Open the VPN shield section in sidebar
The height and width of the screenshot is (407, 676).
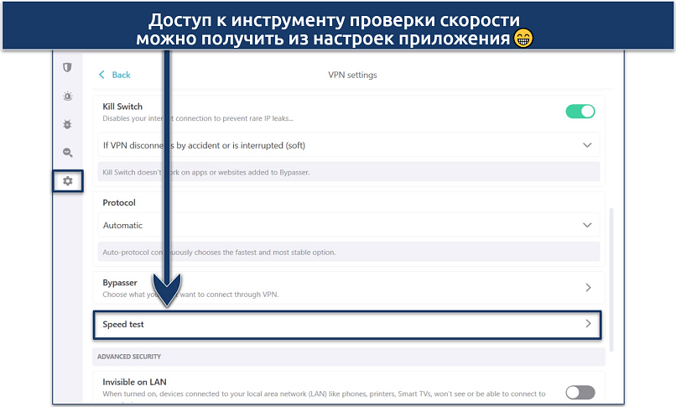point(68,68)
